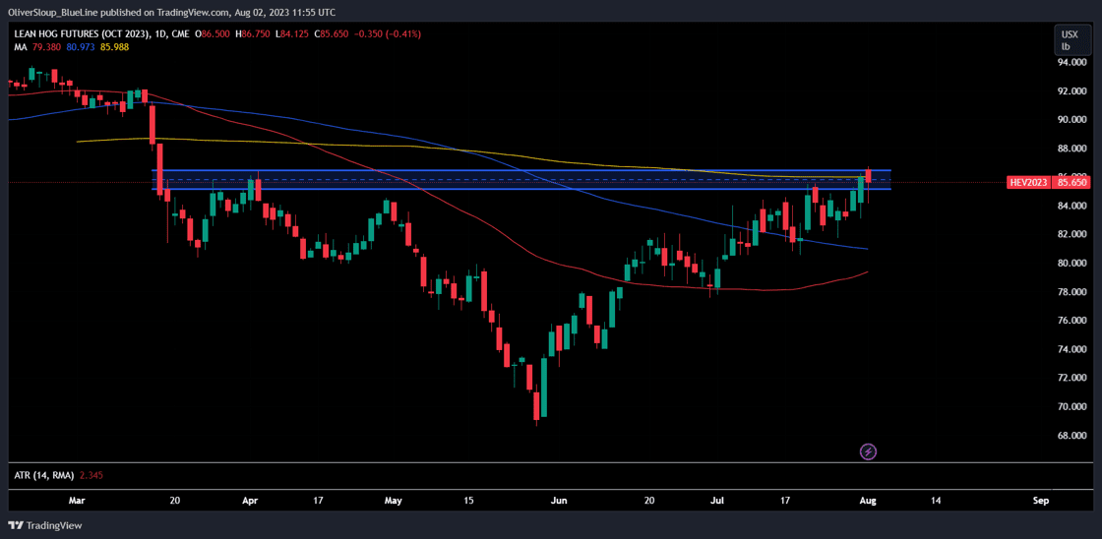Click the MA indicator legend label
The image size is (1102, 539).
tap(20, 46)
